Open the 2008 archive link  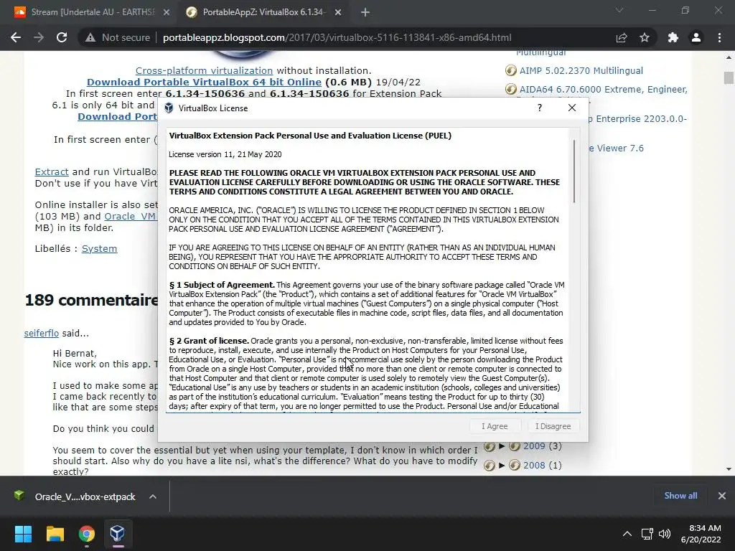[x=534, y=465]
